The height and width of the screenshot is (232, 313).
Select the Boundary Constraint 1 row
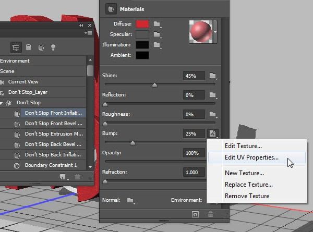[43, 165]
